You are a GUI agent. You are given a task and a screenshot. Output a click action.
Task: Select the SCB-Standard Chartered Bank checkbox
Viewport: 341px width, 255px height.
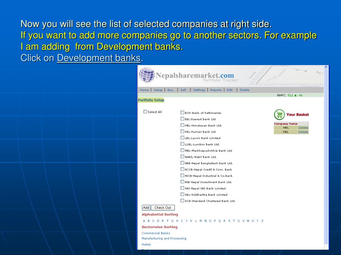(x=182, y=200)
